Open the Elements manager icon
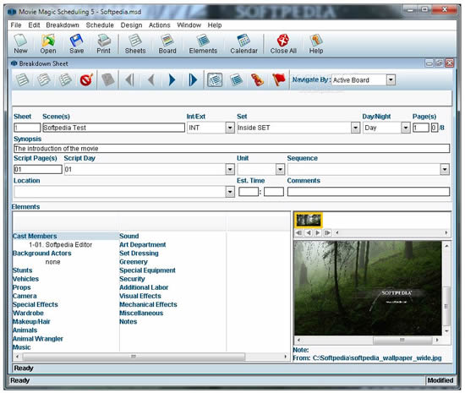The image size is (465, 393). click(203, 44)
